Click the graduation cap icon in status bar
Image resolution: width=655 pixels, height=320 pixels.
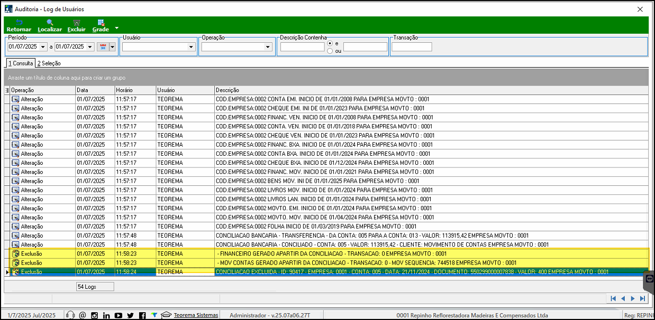pyautogui.click(x=166, y=315)
